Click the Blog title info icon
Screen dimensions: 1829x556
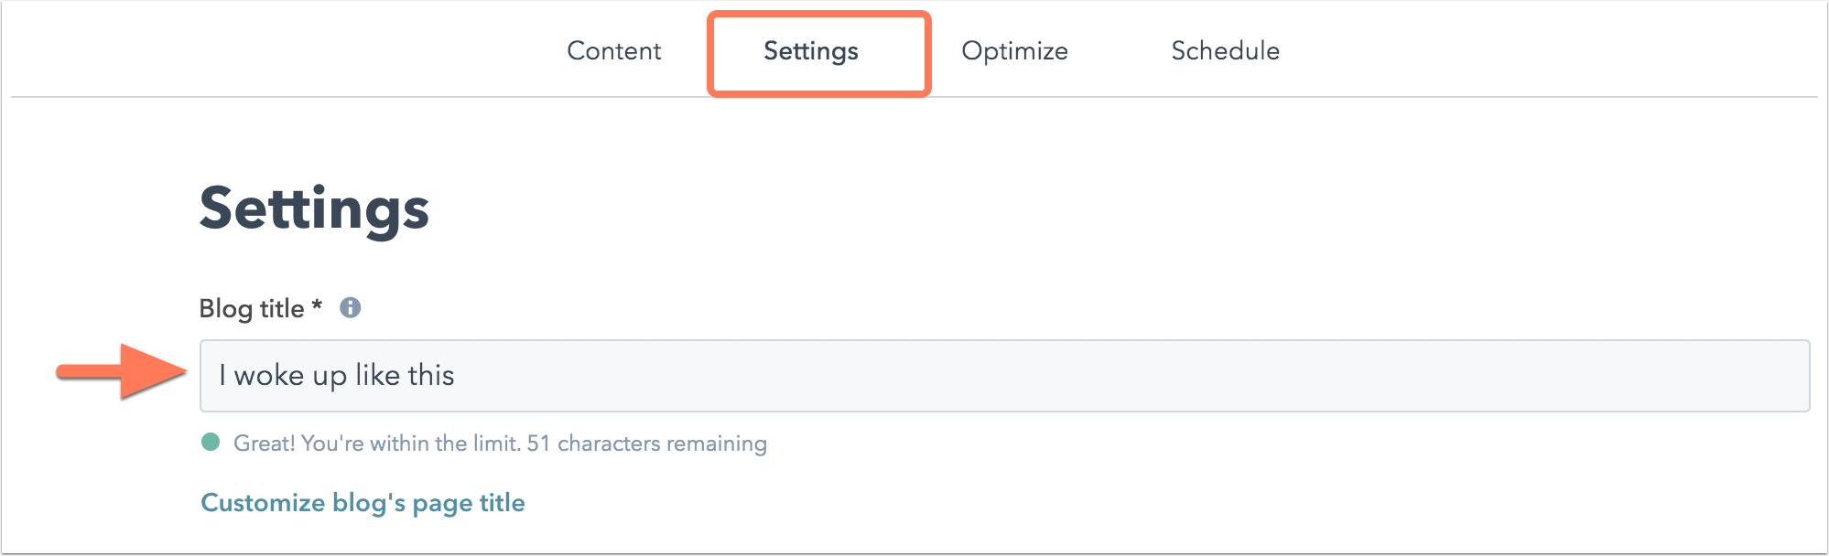(x=350, y=308)
